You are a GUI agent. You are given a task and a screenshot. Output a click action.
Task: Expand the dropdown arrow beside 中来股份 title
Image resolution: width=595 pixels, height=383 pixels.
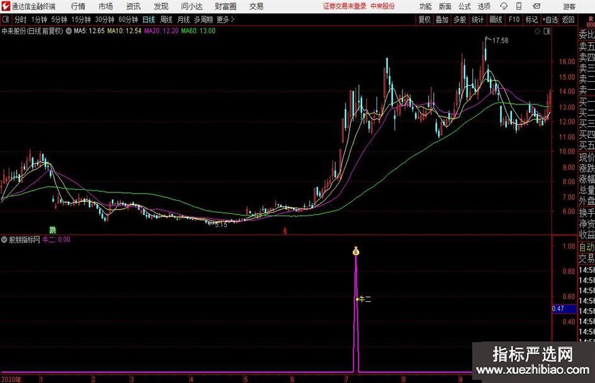click(69, 31)
